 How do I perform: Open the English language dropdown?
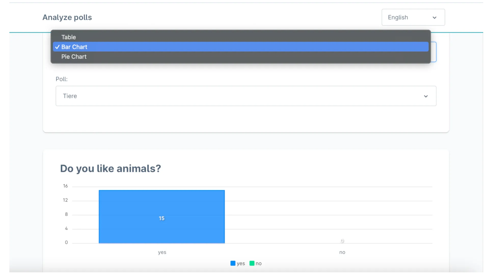point(413,17)
